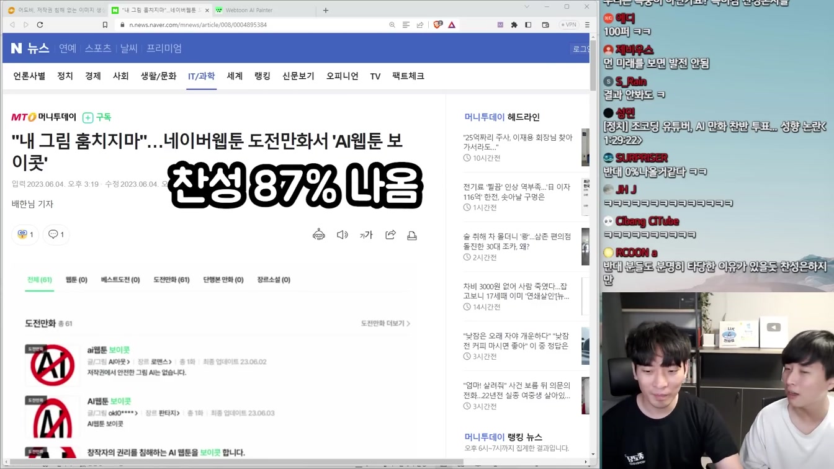The width and height of the screenshot is (834, 469).
Task: Open genre 로맨스 chevron link
Action: tap(161, 362)
